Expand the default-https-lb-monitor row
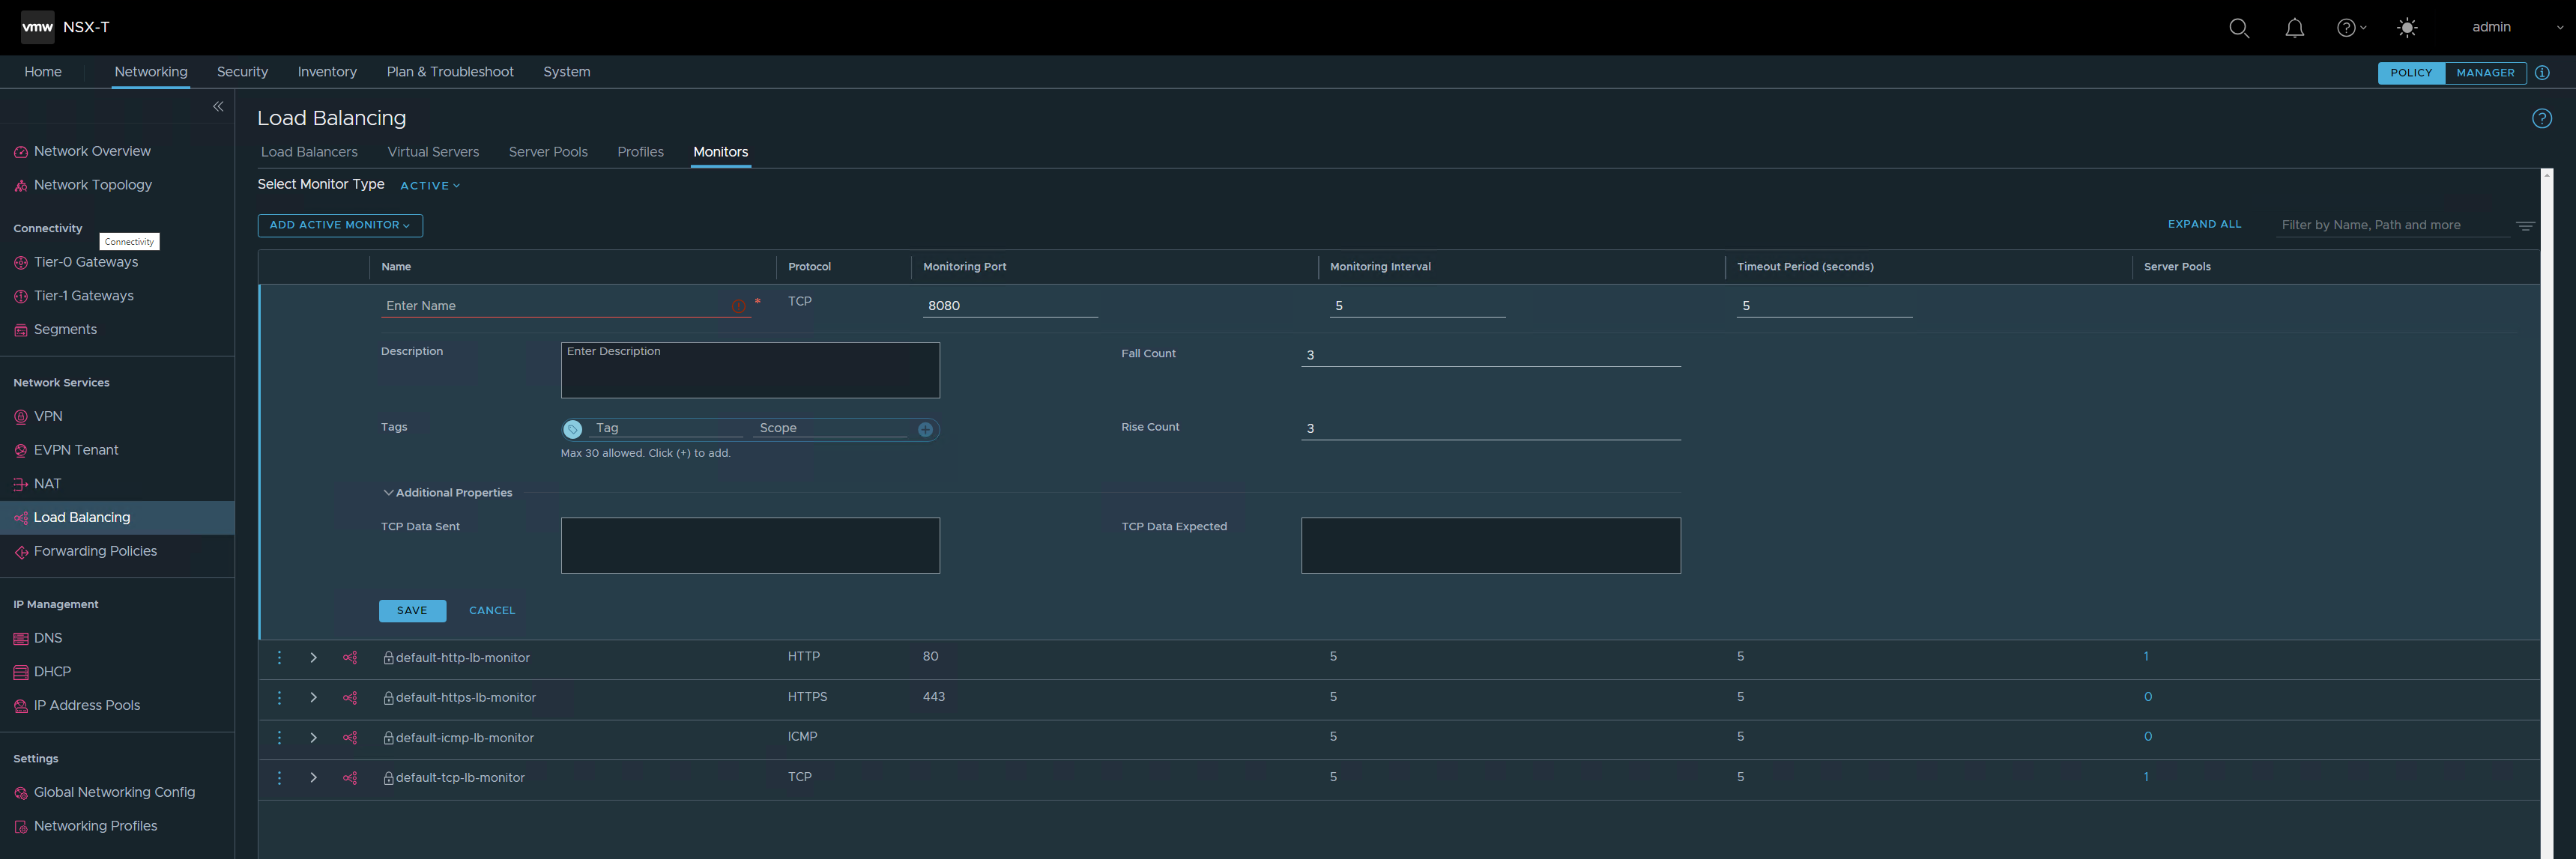2576x859 pixels. click(x=313, y=698)
